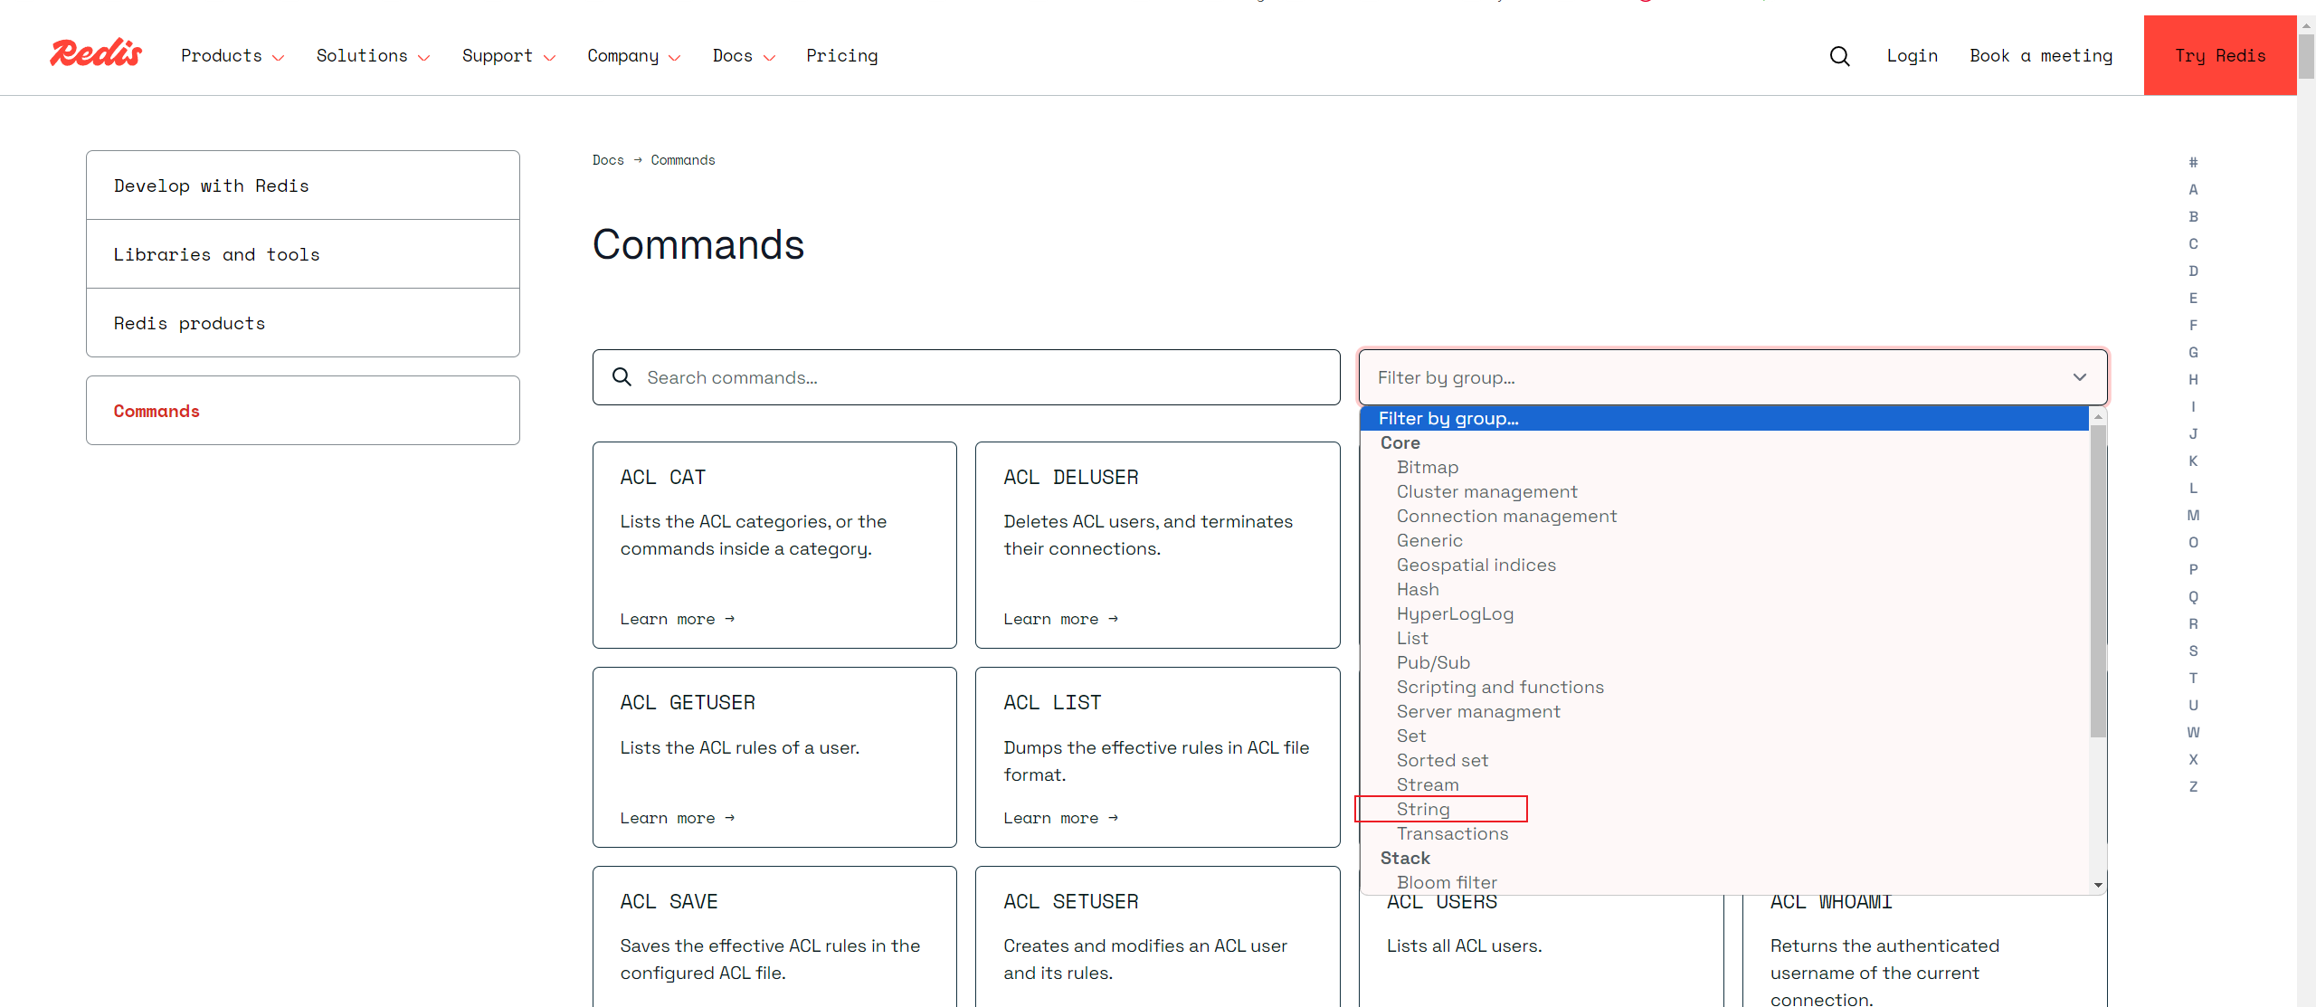The image size is (2316, 1007).
Task: Jump to letter P in index
Action: 2193,570
